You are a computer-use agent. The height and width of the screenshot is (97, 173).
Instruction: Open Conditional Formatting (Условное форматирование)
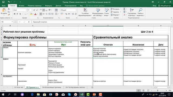pyautogui.click(x=85, y=12)
